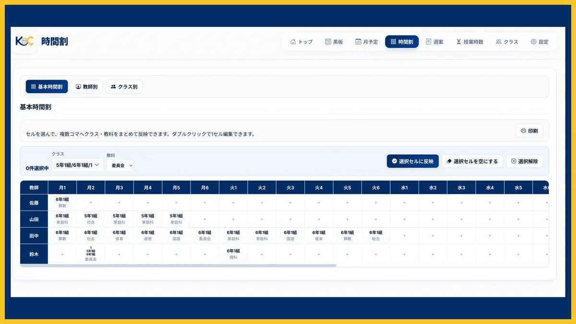Click the 選択セルに反映 button
The image size is (576, 324).
point(413,161)
